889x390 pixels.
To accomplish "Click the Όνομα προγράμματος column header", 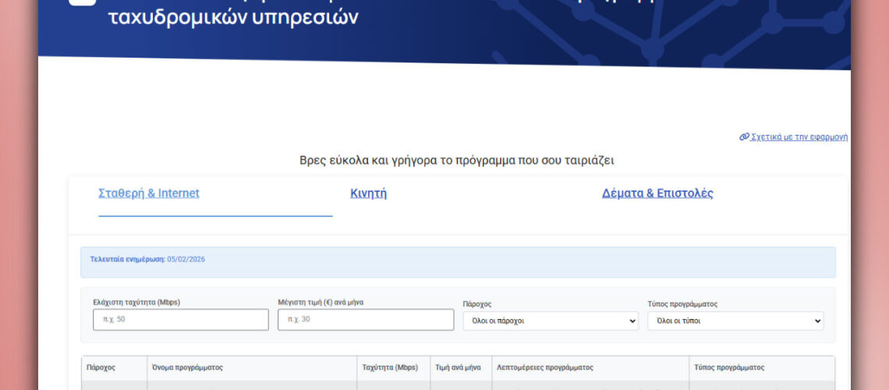I will click(187, 367).
